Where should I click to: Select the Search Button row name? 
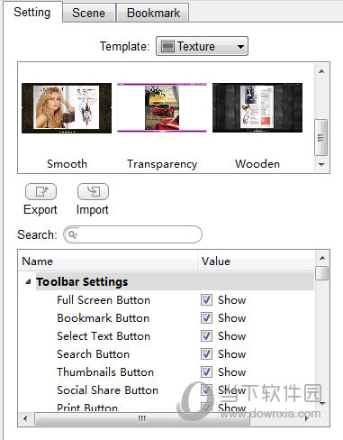[94, 354]
